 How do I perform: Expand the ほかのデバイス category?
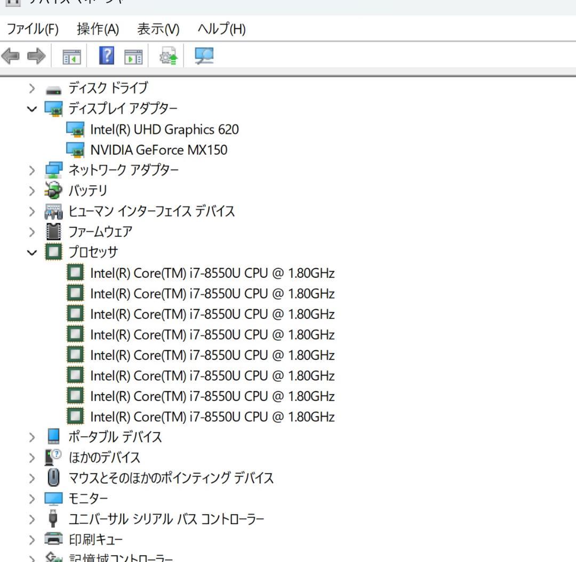tap(30, 457)
